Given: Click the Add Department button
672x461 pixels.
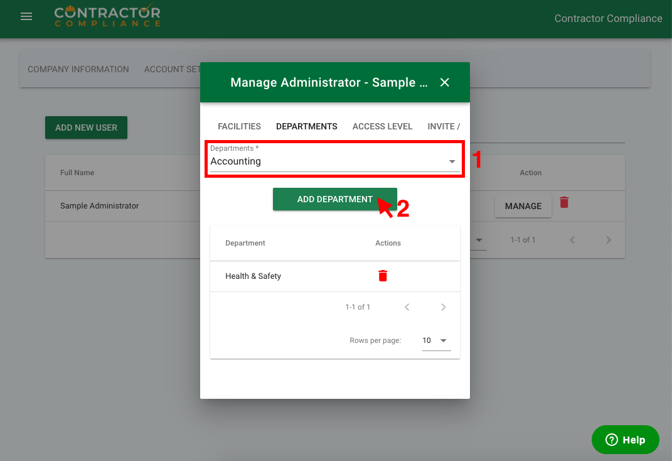Looking at the screenshot, I should (334, 199).
